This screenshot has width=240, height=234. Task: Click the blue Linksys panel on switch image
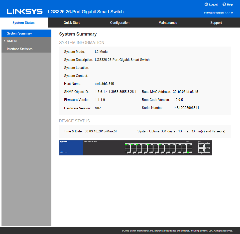pyautogui.click(x=71, y=148)
